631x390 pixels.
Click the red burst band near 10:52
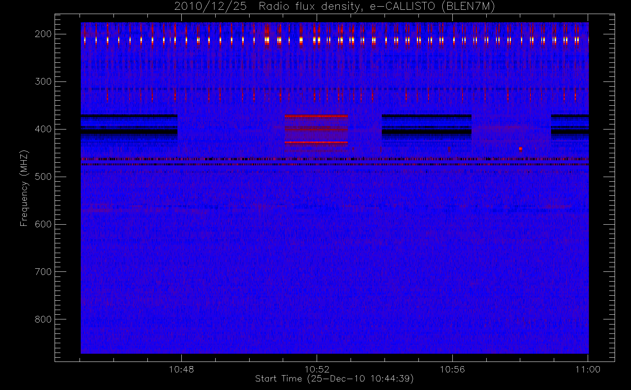click(x=316, y=133)
